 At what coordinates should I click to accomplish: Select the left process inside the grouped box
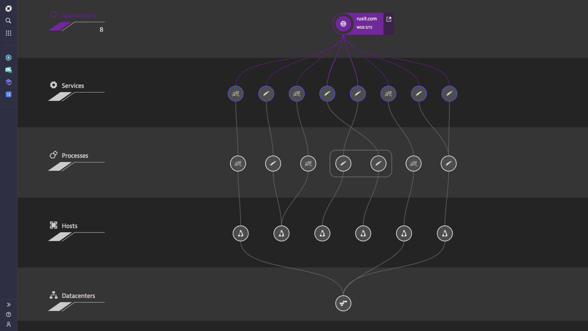pos(343,164)
